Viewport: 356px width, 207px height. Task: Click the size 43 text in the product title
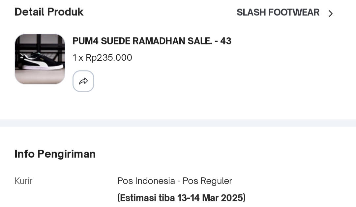[x=226, y=41]
